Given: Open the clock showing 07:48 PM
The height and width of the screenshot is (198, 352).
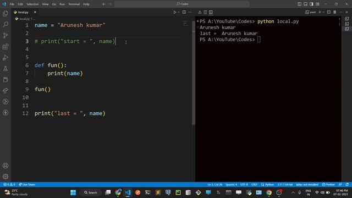Looking at the screenshot, I should 340,193.
